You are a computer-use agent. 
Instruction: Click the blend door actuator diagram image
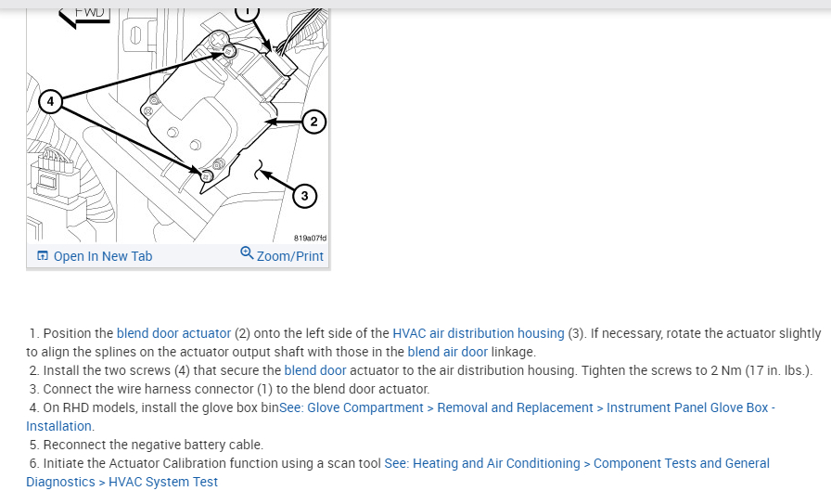click(x=177, y=125)
